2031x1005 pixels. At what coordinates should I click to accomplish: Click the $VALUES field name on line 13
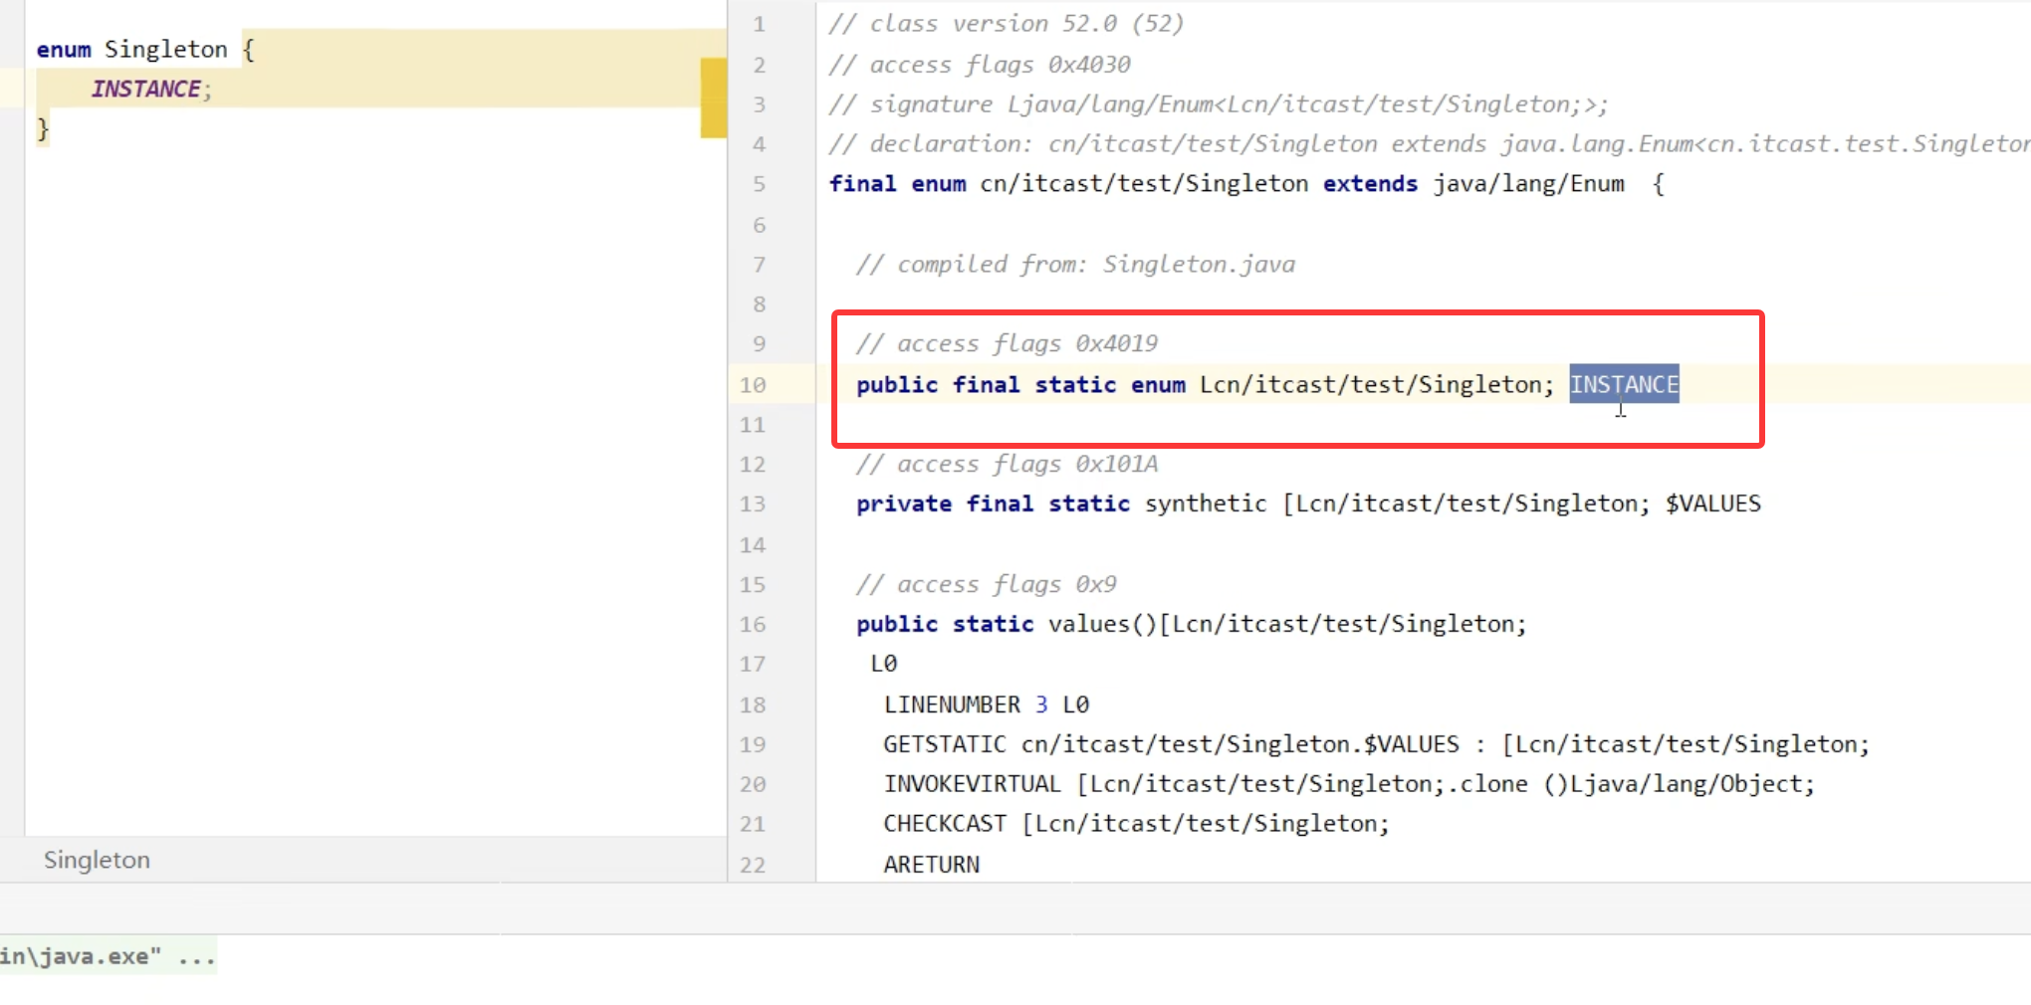[x=1712, y=504]
